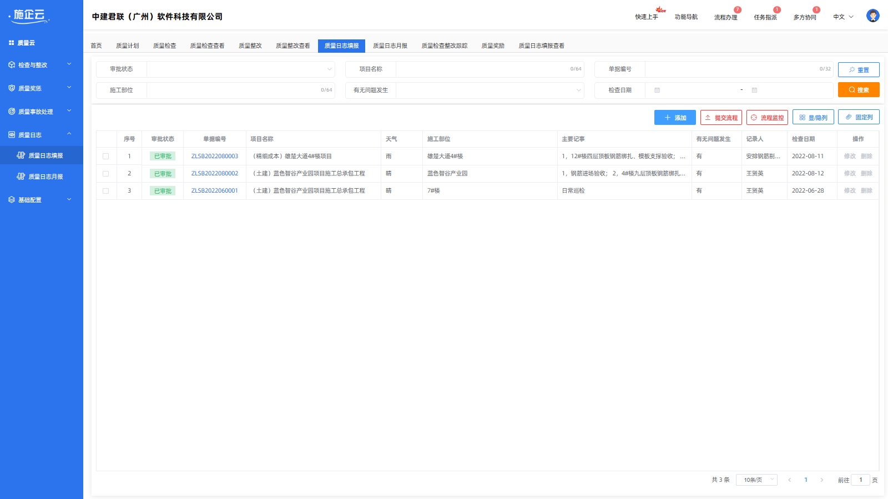Switch to the 质量检查整改跟踪 tab
The height and width of the screenshot is (499, 888).
click(444, 46)
